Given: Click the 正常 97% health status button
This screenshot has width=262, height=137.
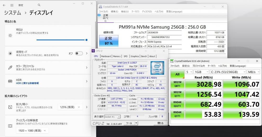Looking at the screenshot, I should pyautogui.click(x=109, y=41).
